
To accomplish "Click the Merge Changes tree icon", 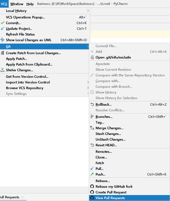I will coord(92,128).
